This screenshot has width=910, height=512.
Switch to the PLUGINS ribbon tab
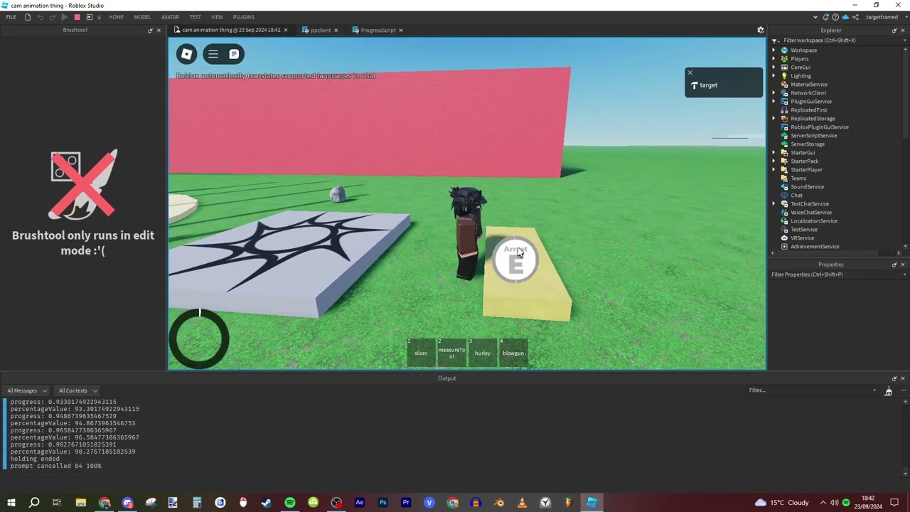pos(243,17)
